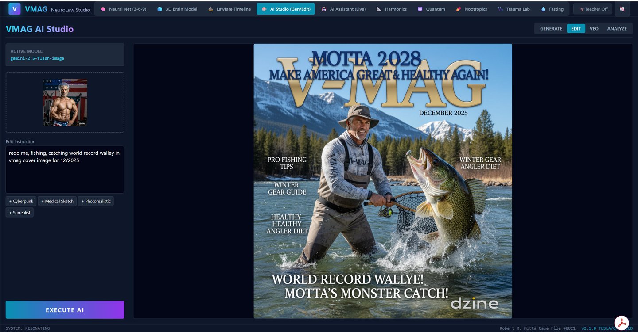Click the Edit Instruction label
This screenshot has height=332, width=638.
[20, 142]
